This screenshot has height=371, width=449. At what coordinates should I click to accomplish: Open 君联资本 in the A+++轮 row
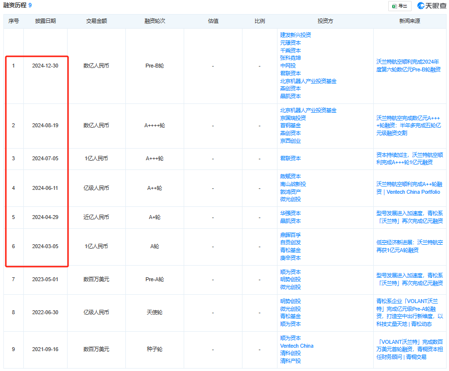tap(291, 158)
